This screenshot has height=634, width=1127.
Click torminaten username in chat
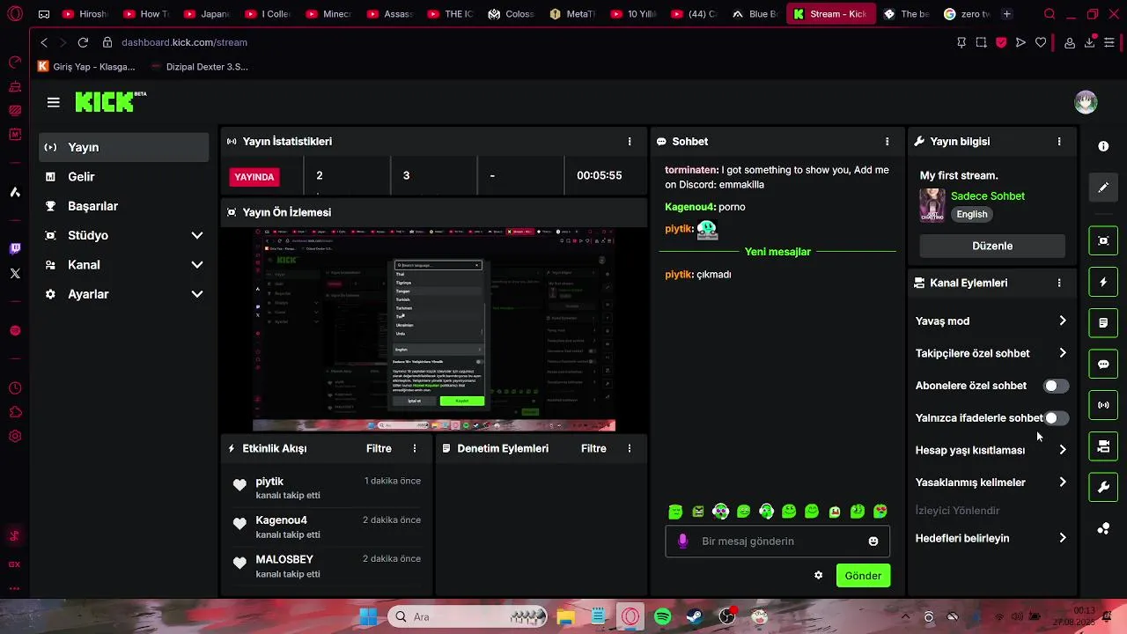[690, 170]
